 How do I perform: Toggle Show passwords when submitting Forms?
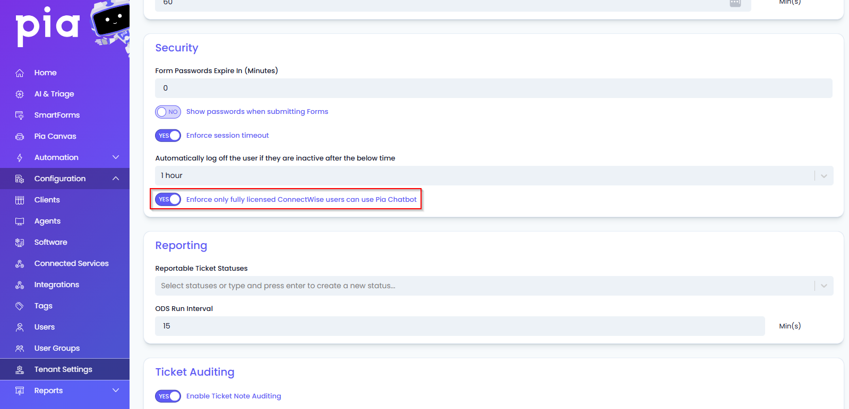click(x=168, y=112)
